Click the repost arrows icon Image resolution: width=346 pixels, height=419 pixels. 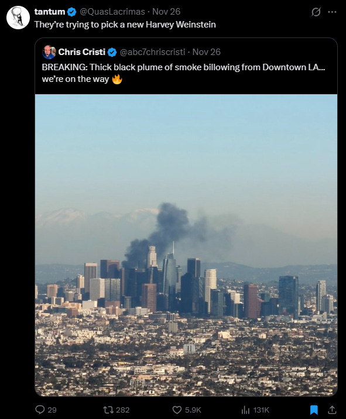(x=108, y=410)
